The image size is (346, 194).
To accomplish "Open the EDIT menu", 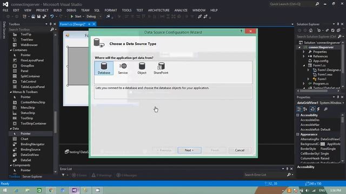I will coord(16,10).
